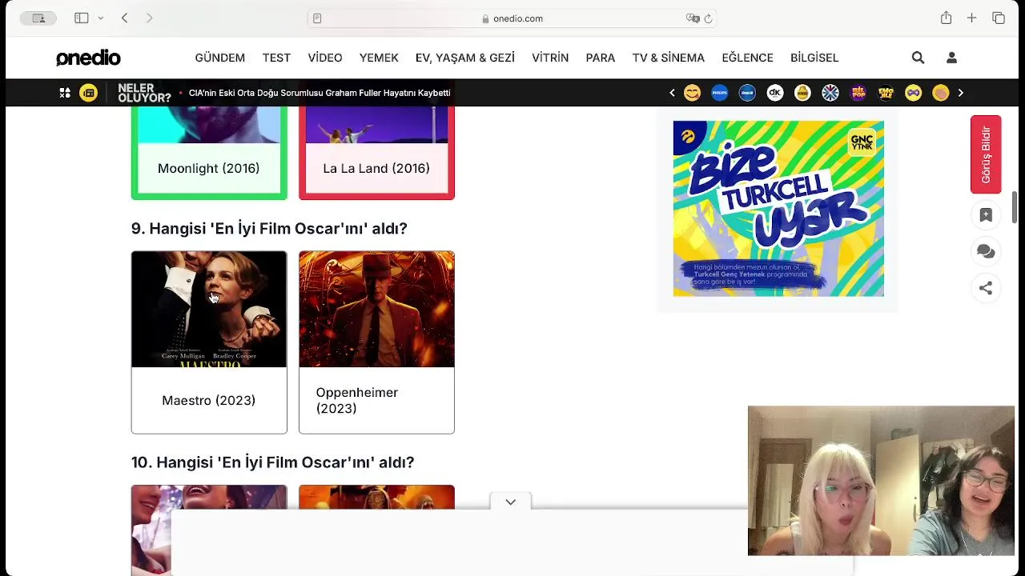The image size is (1025, 576).
Task: Open the share icon on right rail
Action: pyautogui.click(x=986, y=288)
